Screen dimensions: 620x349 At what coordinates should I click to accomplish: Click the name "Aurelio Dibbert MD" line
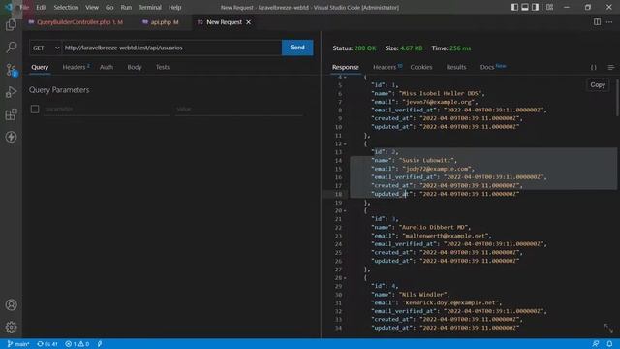(x=420, y=227)
